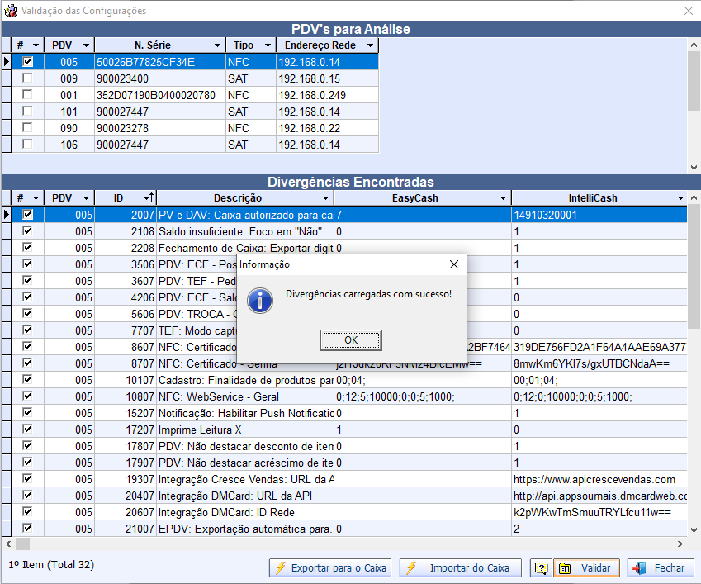Expand the IntelliCash column filter dropdown
Viewport: 701px width, 584px height.
(x=680, y=198)
